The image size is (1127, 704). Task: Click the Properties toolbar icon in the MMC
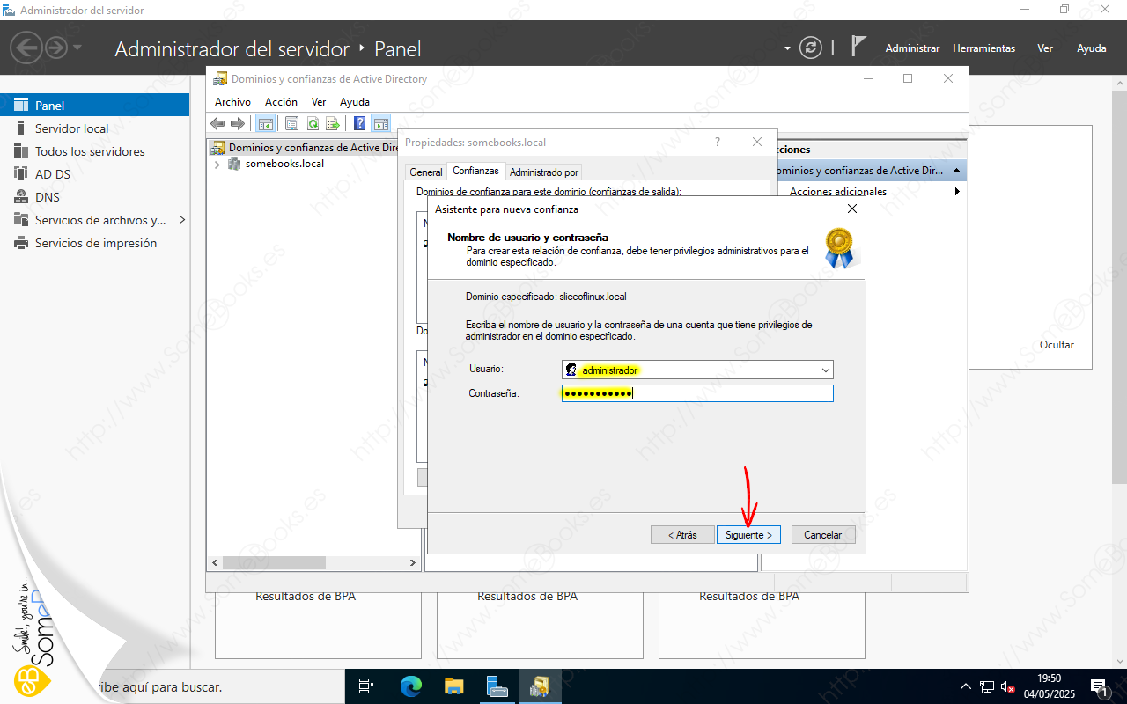coord(291,124)
